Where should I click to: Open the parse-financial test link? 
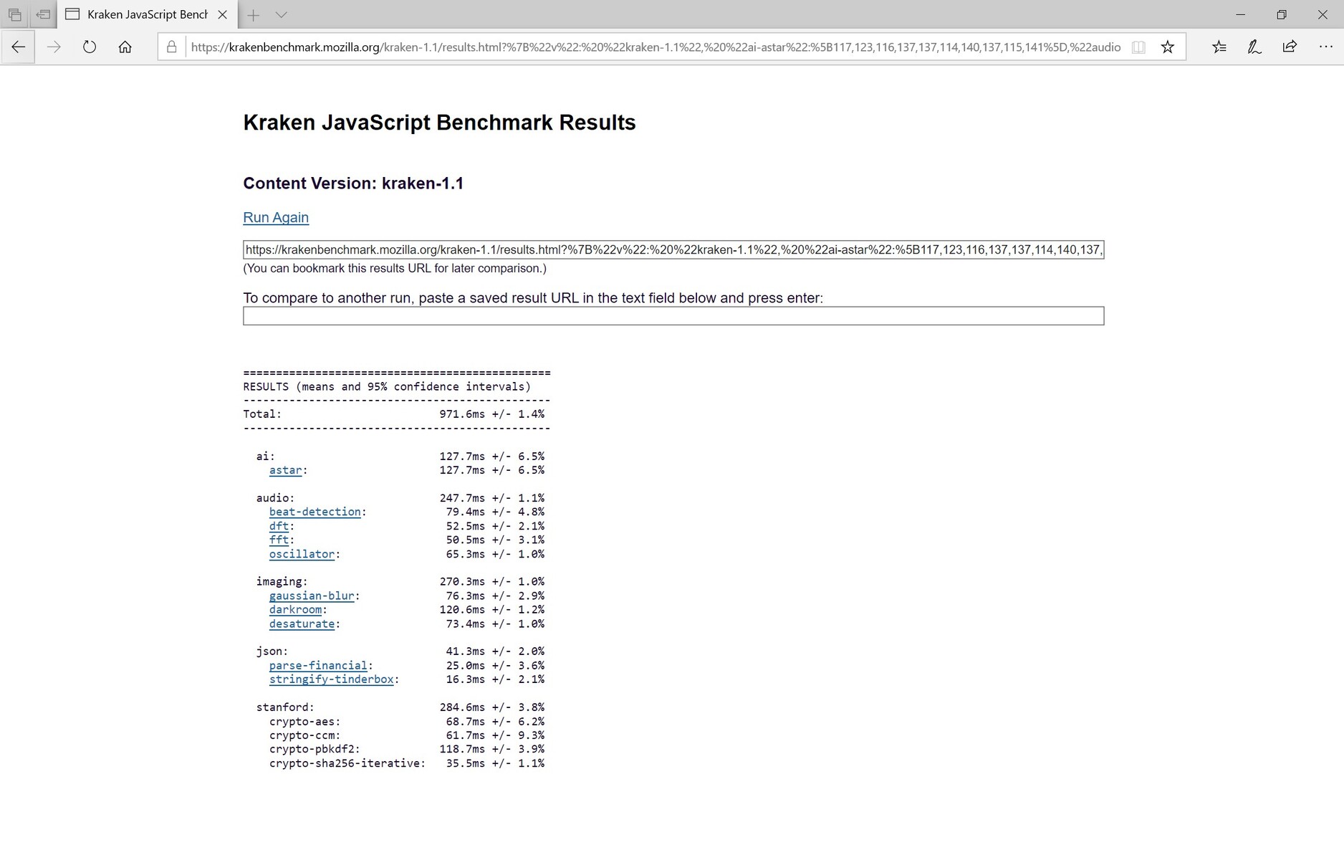[318, 666]
